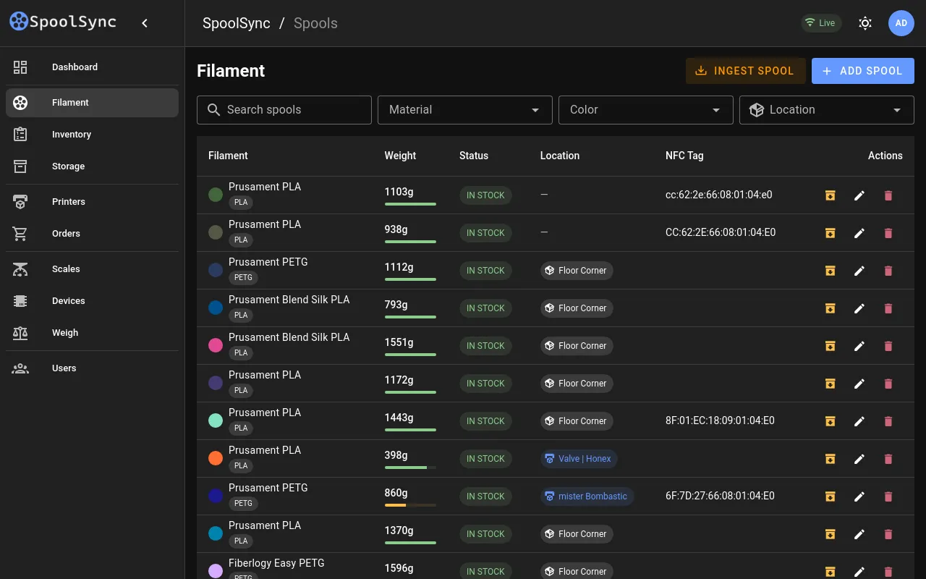Image resolution: width=926 pixels, height=579 pixels.
Task: Delete the 793g Prusament Blend Silk PLA spool
Action: pyautogui.click(x=888, y=308)
